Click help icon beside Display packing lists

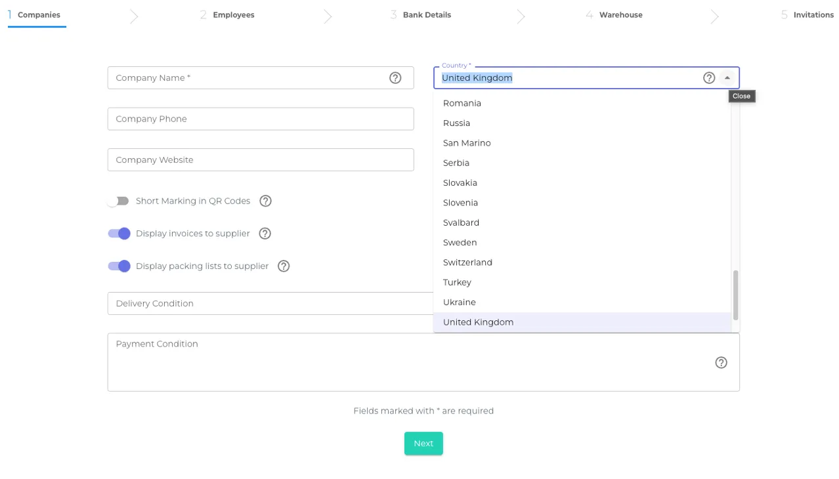click(x=284, y=266)
